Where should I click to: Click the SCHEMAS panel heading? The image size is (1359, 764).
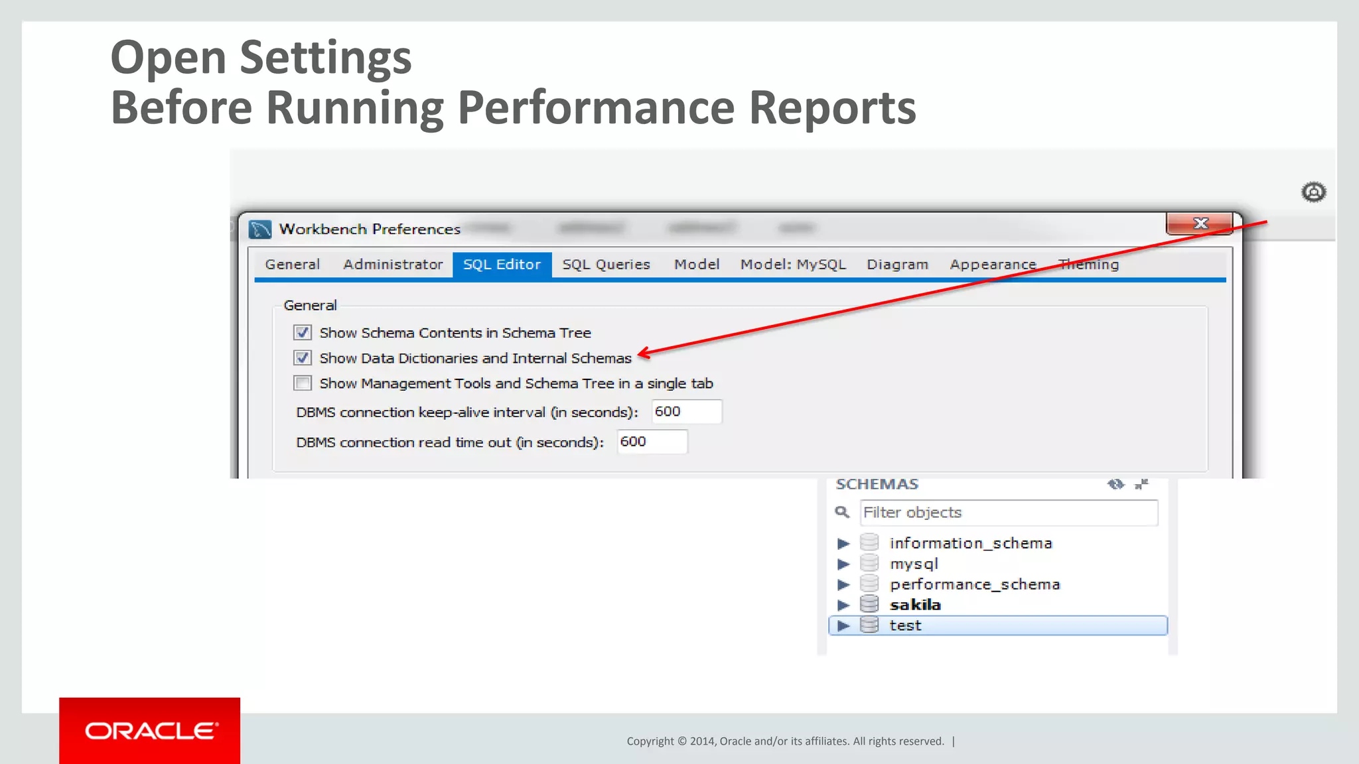pyautogui.click(x=877, y=484)
